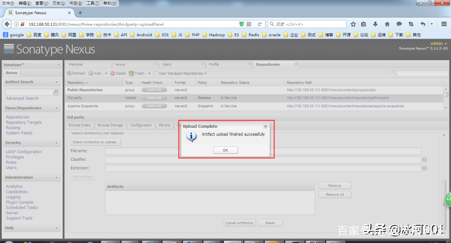This screenshot has height=243, width=451.
Task: Click the crop screenshot toolbar icon
Action: point(411,24)
